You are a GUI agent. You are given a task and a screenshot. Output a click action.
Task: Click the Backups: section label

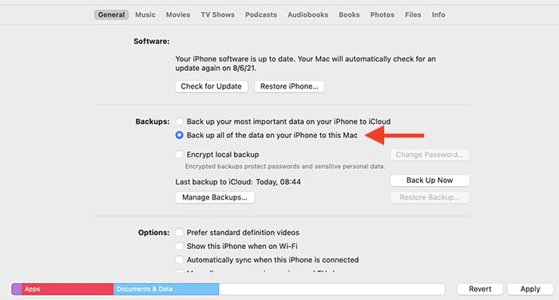pyautogui.click(x=153, y=121)
